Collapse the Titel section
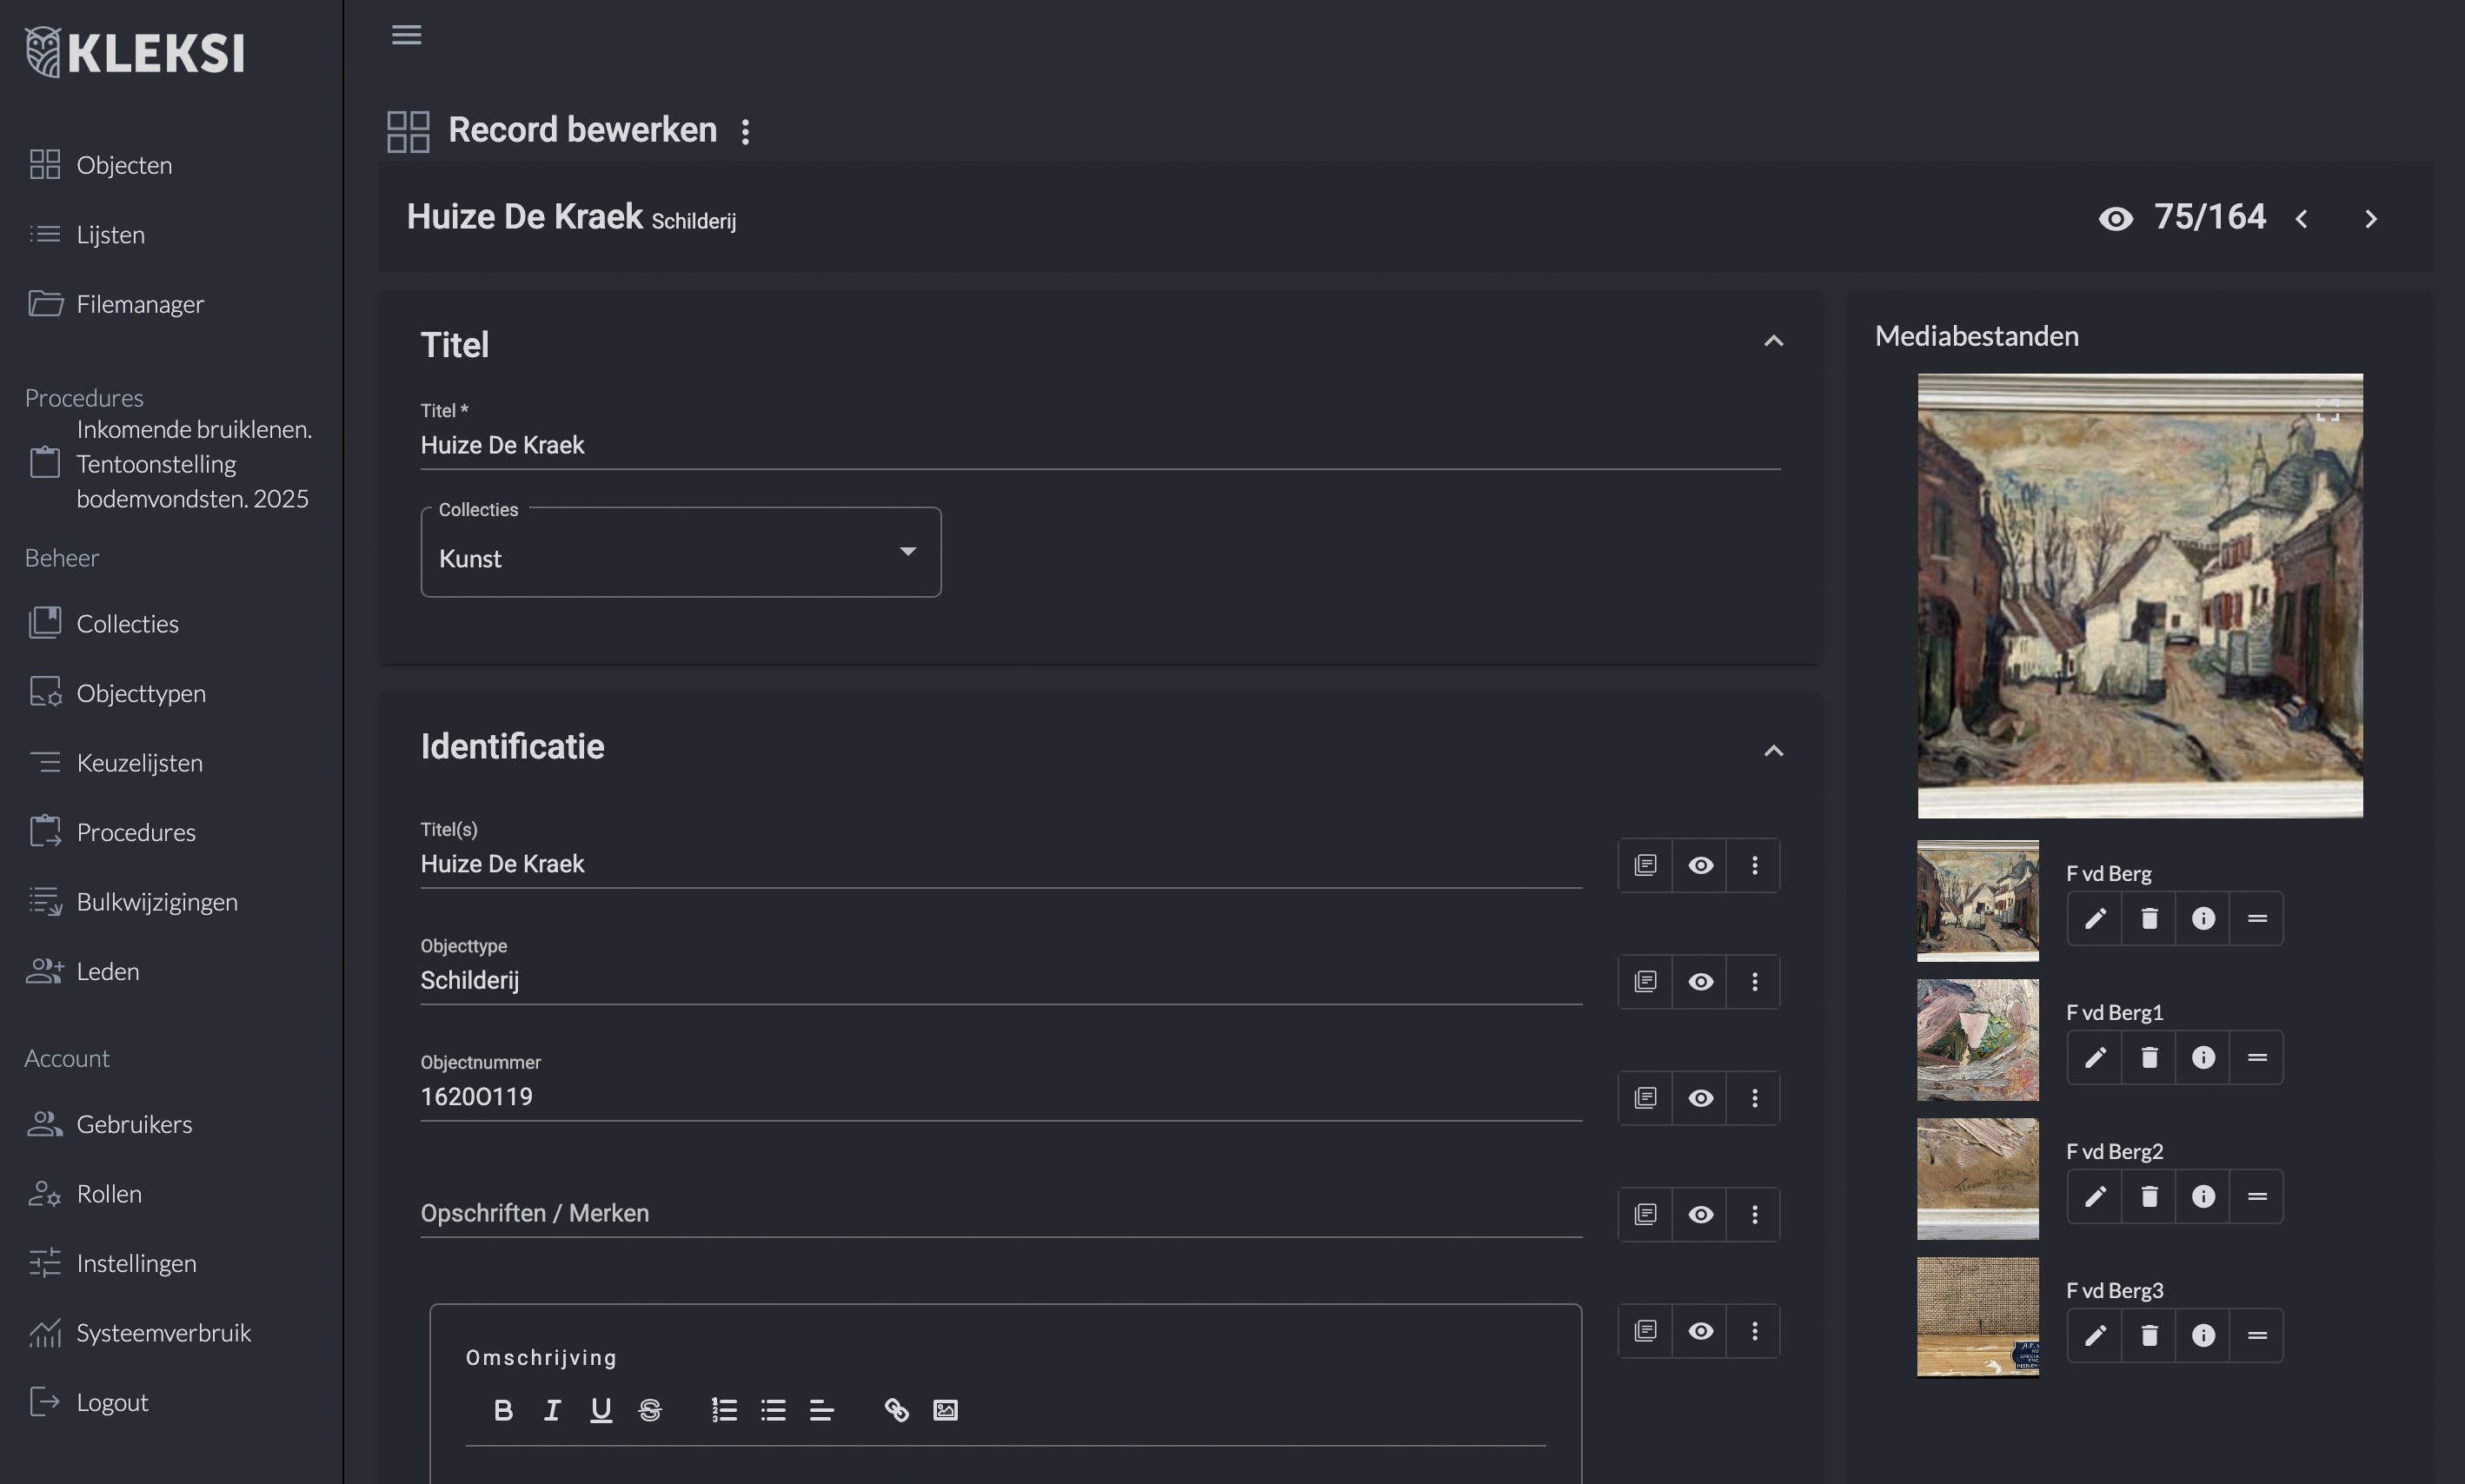Viewport: 2465px width, 1484px height. point(1773,342)
